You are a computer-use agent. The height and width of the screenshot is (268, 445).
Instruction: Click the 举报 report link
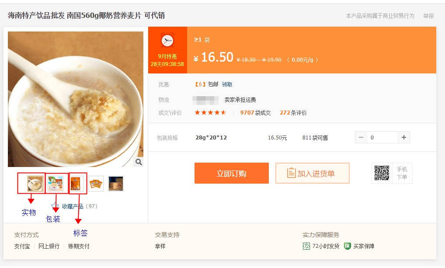tap(428, 16)
